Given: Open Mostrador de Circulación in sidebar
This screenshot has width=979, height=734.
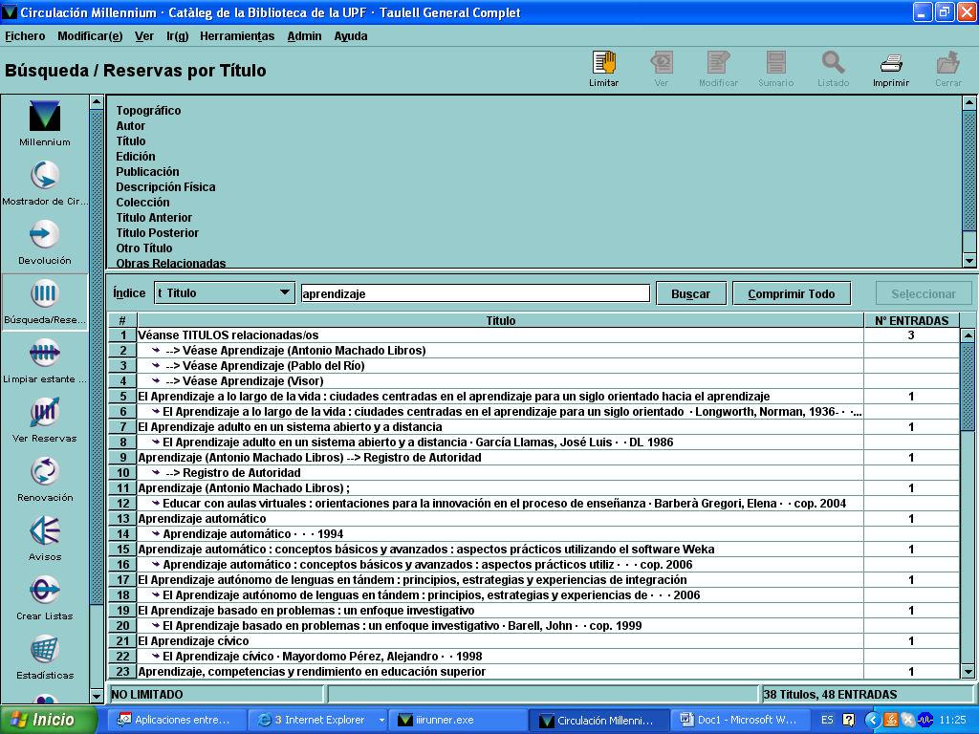Looking at the screenshot, I should click(44, 176).
